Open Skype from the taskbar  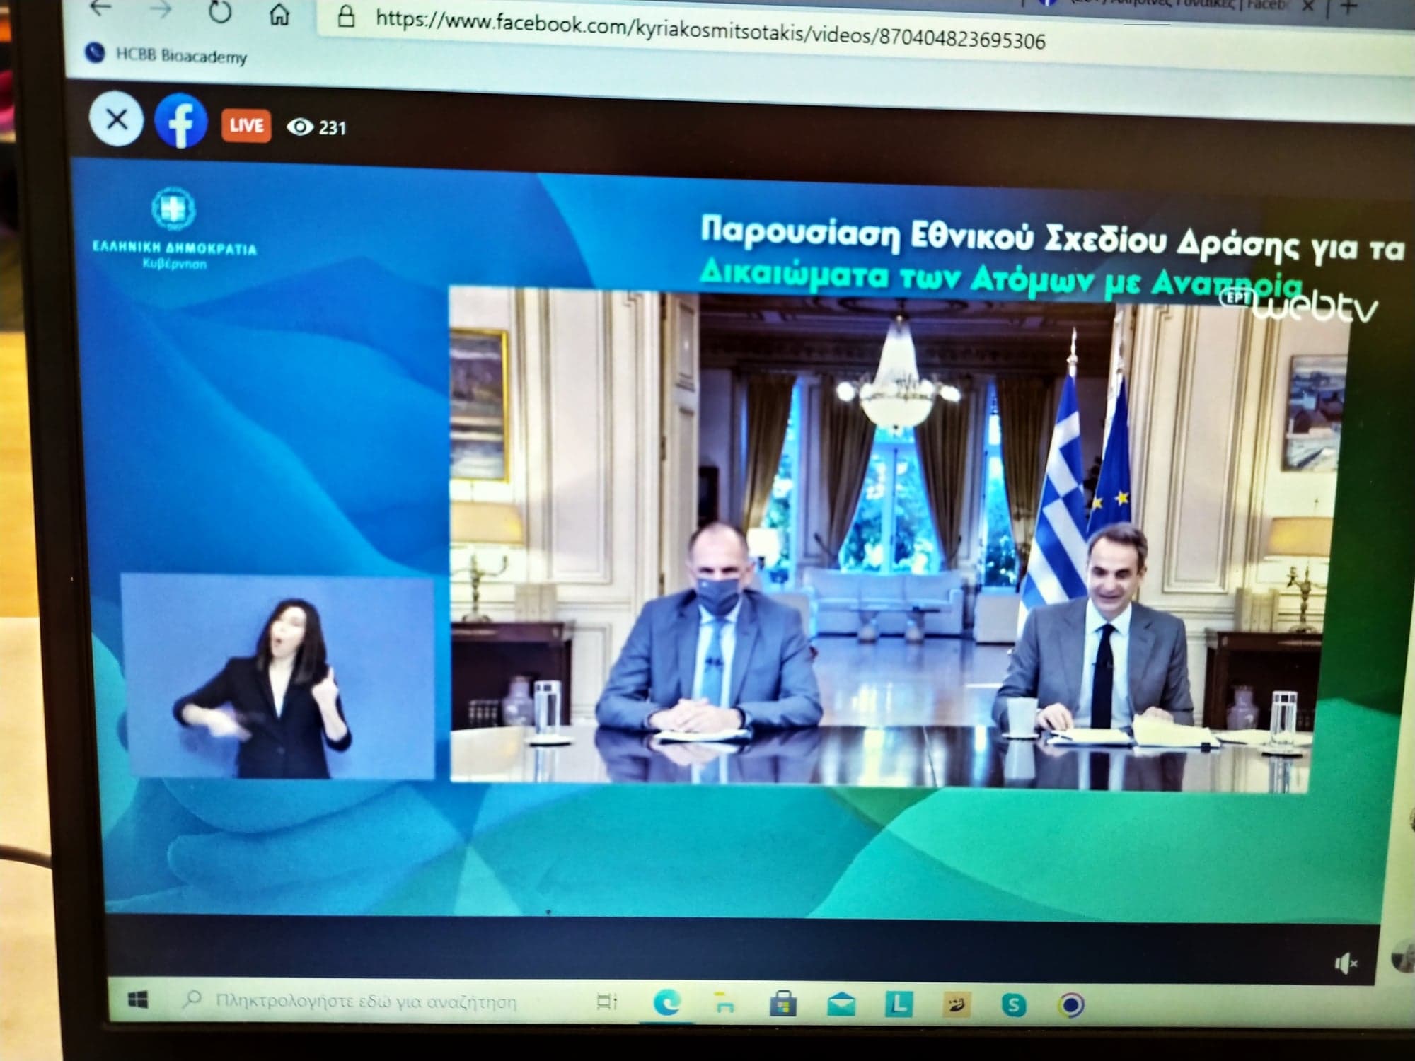[x=1013, y=1005]
